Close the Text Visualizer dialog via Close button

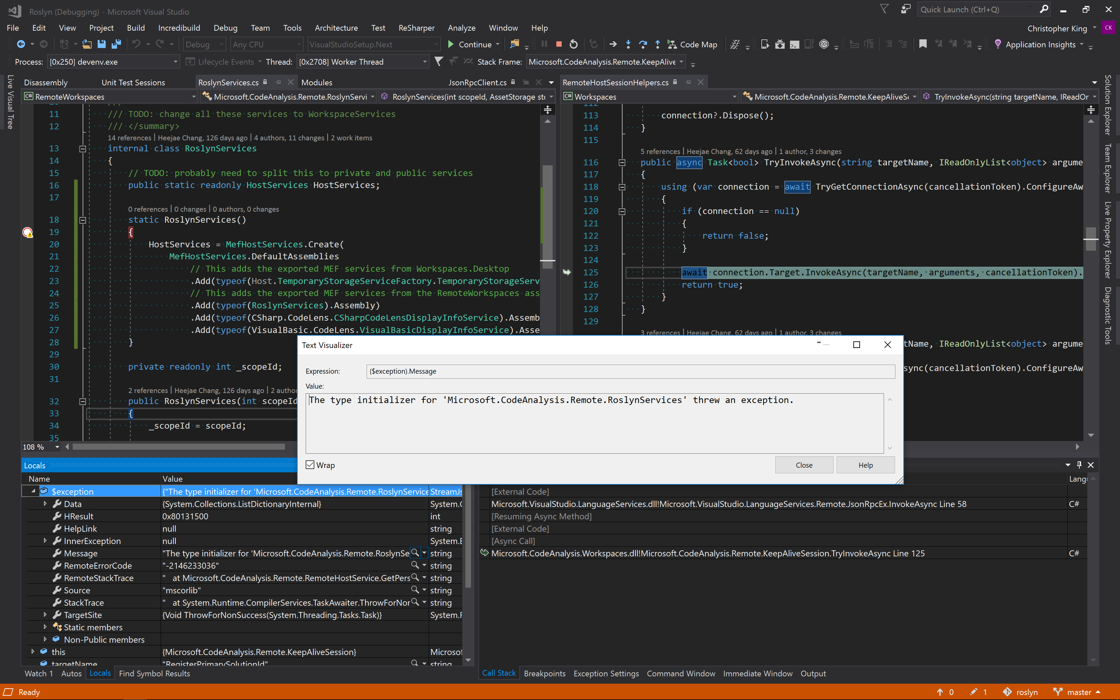(804, 465)
